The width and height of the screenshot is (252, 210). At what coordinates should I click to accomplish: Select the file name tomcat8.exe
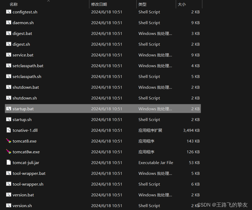25,141
